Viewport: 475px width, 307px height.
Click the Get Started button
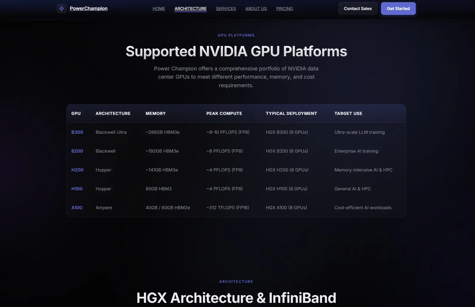(398, 9)
